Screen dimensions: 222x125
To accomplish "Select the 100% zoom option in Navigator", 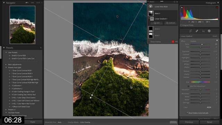I will point(32,3).
